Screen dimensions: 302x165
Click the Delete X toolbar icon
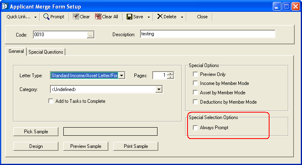160,17
